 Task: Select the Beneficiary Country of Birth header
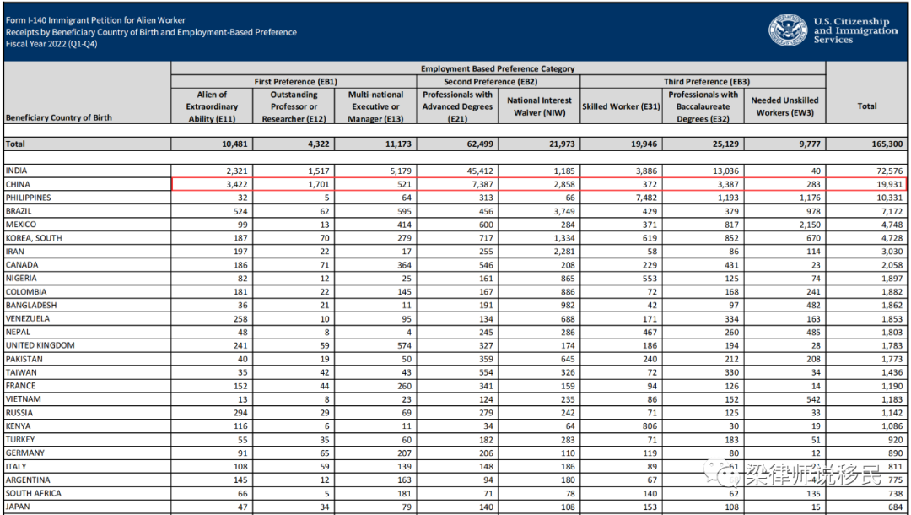click(x=59, y=117)
